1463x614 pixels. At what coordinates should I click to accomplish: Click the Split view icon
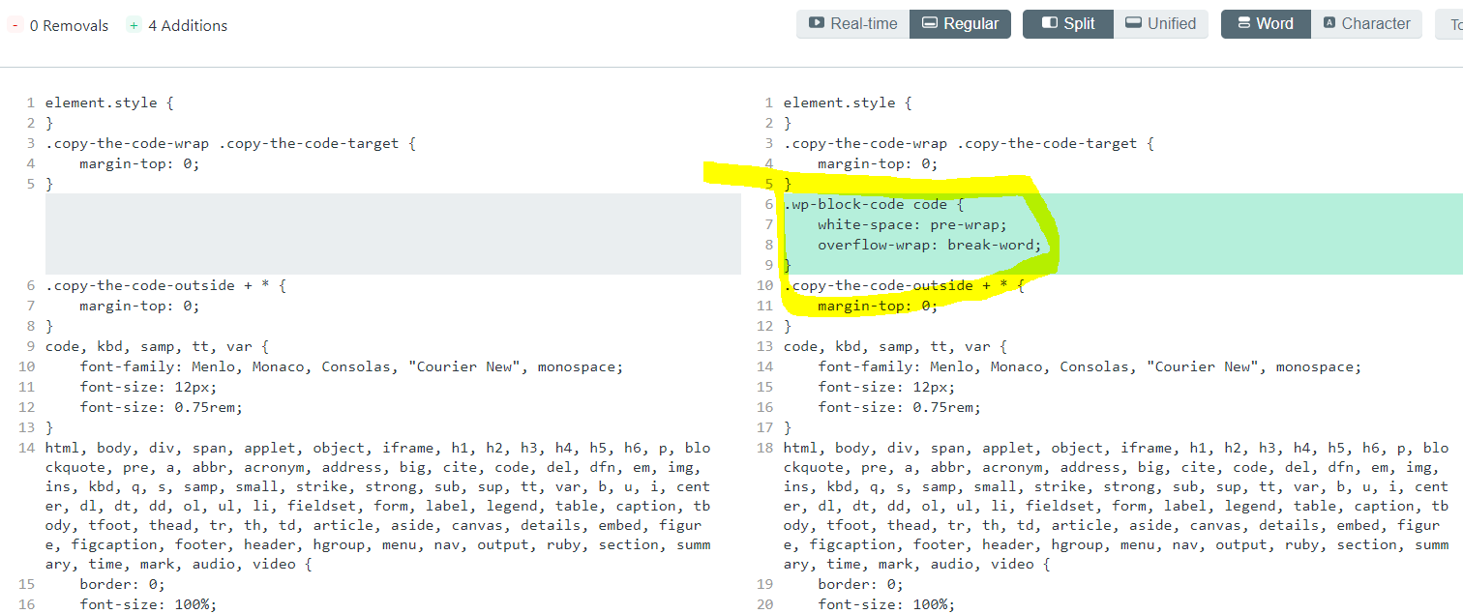tap(1049, 23)
